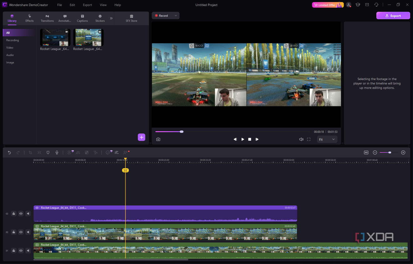Redo the last timeline action
Image resolution: width=413 pixels, height=264 pixels.
pos(18,153)
